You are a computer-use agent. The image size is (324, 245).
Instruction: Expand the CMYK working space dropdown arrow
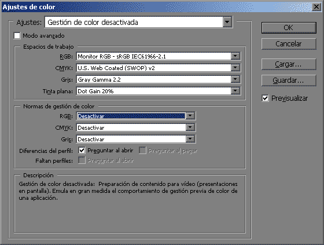point(235,68)
